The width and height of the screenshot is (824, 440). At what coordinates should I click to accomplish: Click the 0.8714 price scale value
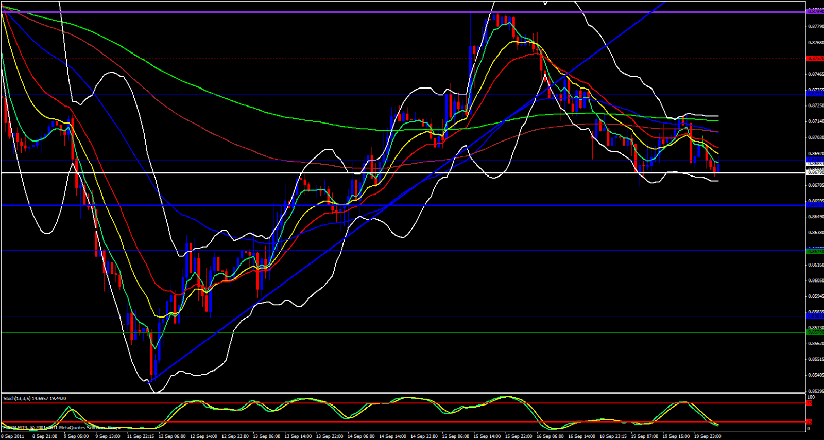[814, 121]
